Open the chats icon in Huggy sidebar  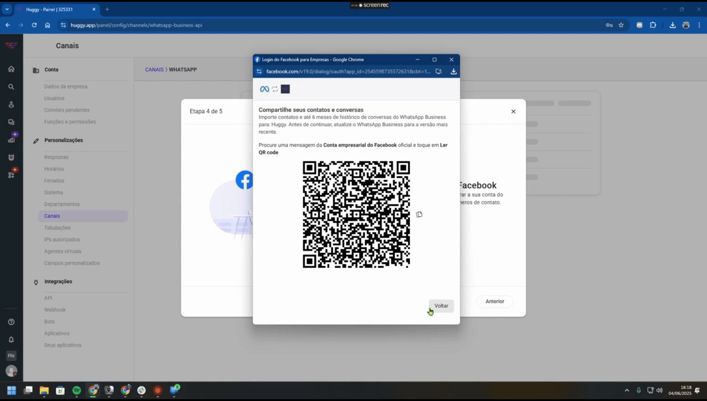(x=11, y=122)
